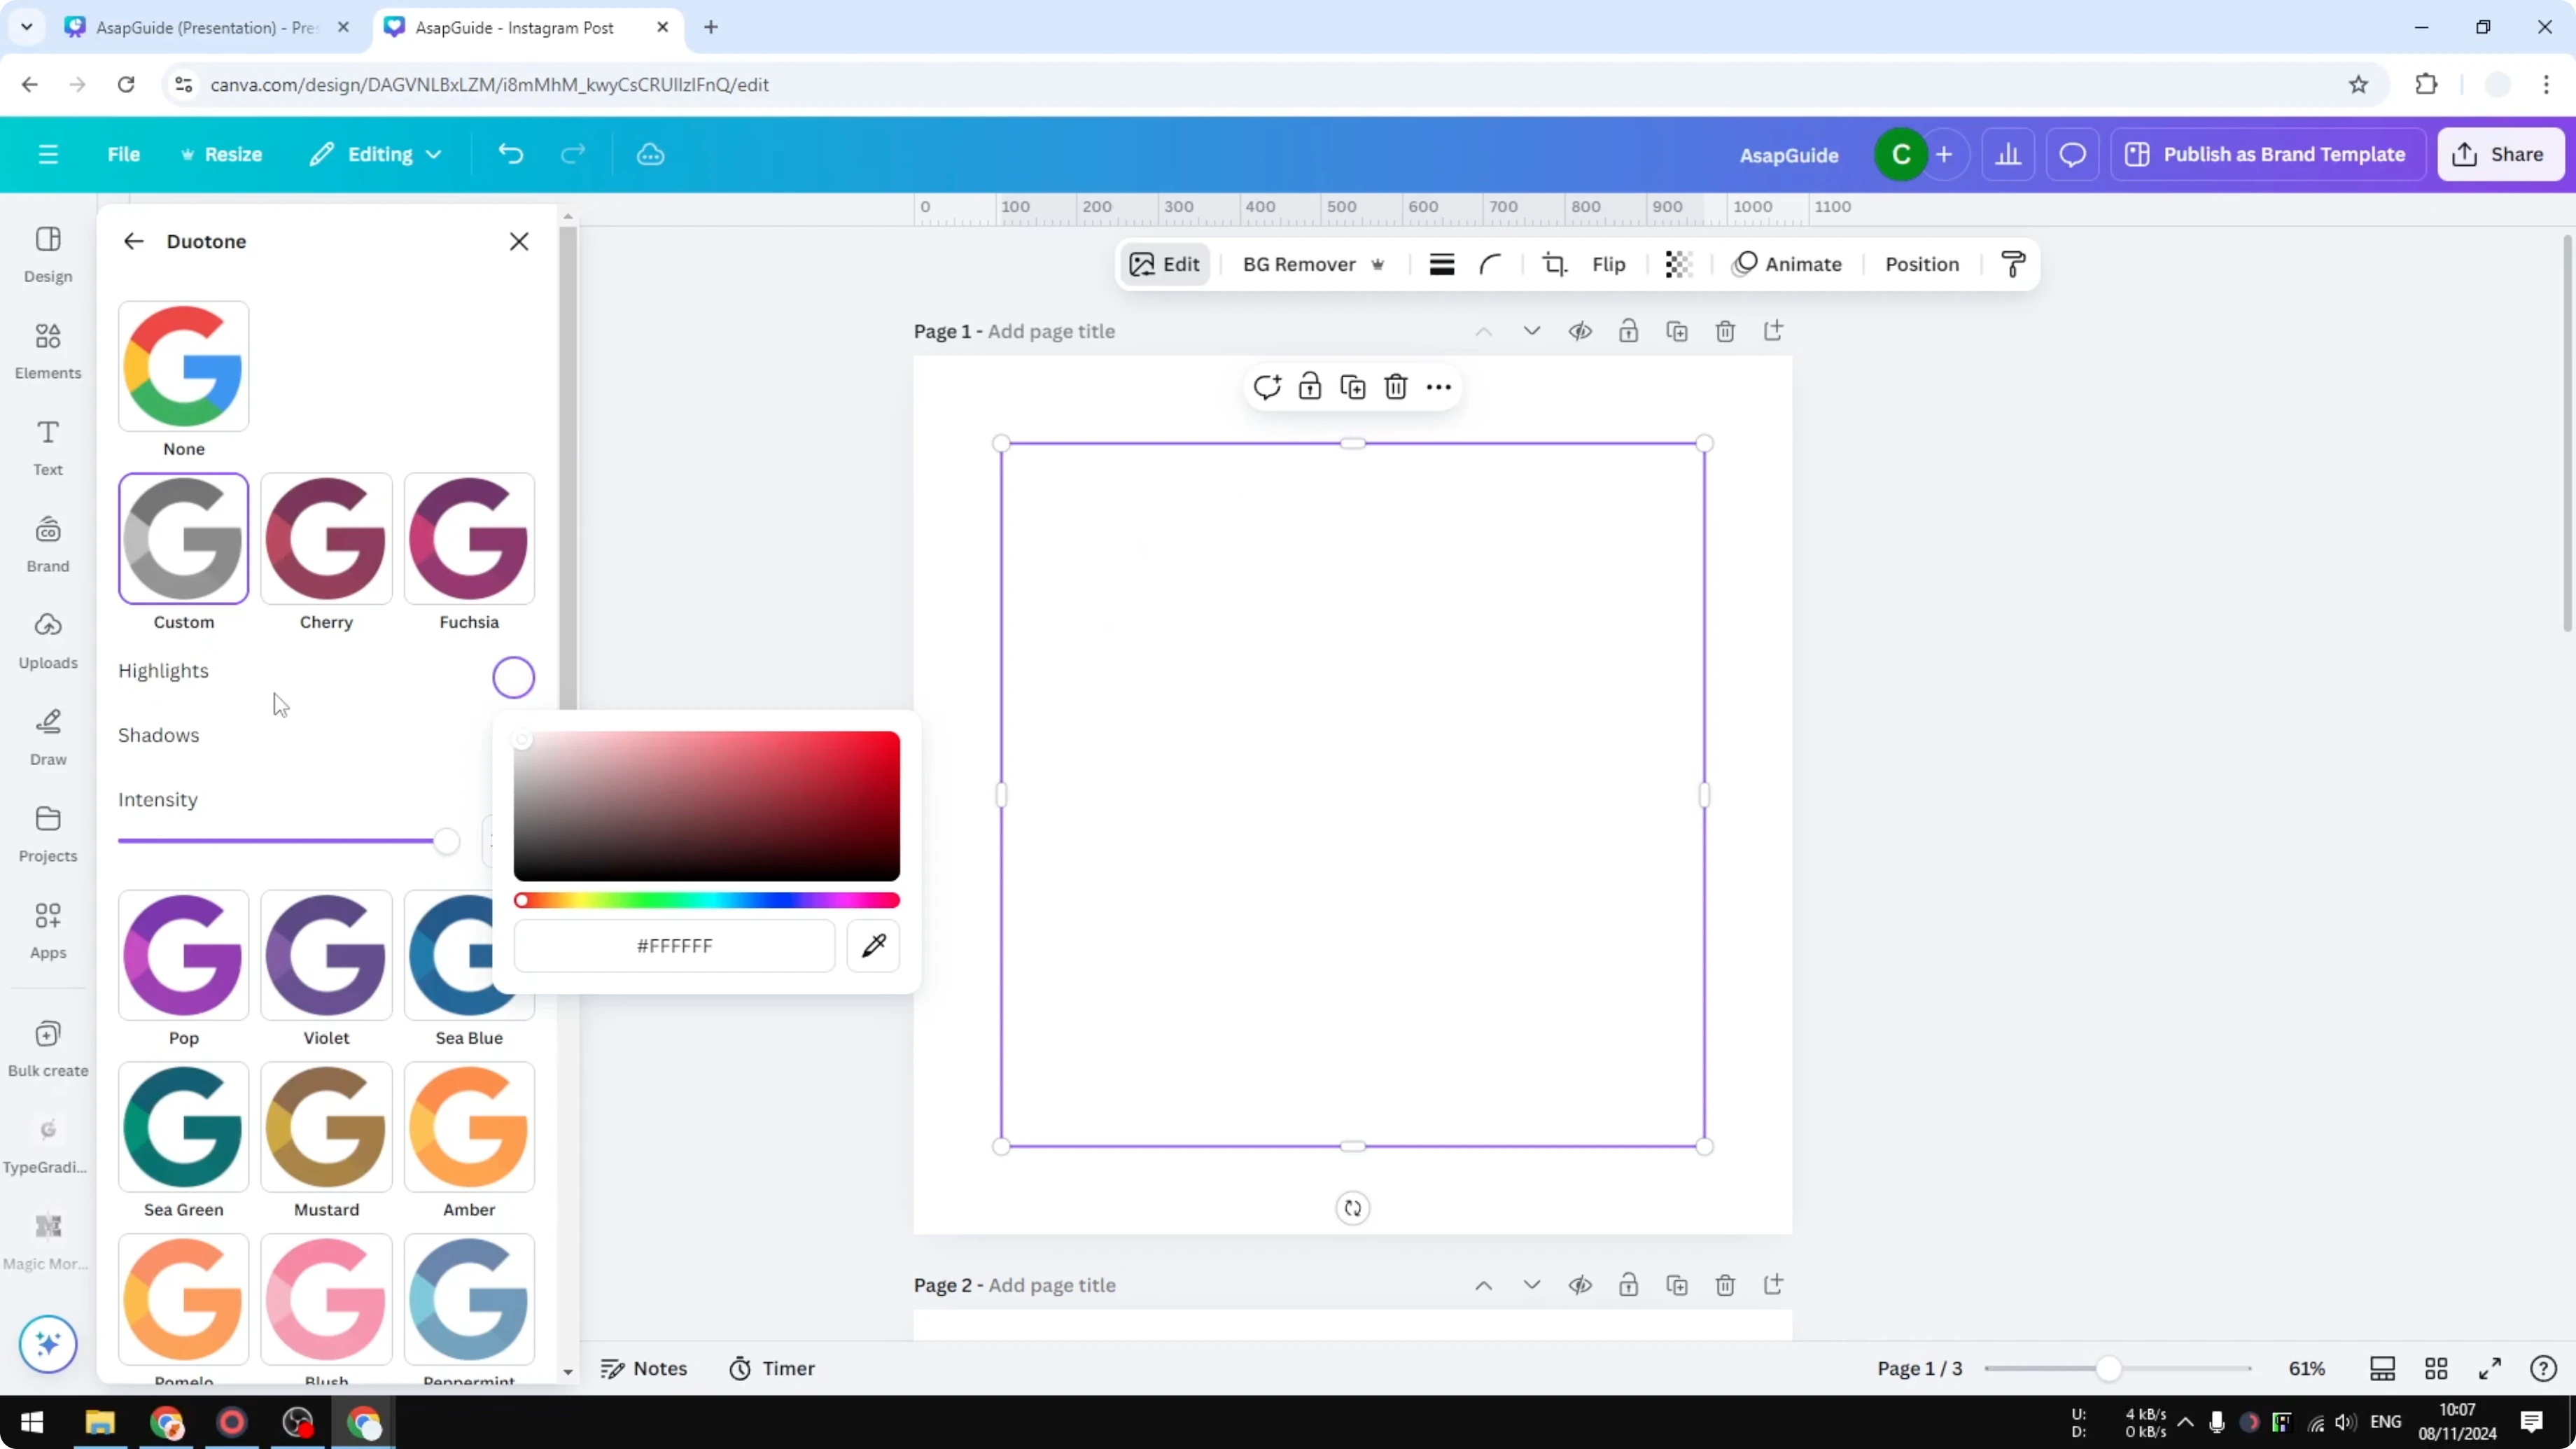
Task: Lock the selected element via floating padlock
Action: 1310,386
